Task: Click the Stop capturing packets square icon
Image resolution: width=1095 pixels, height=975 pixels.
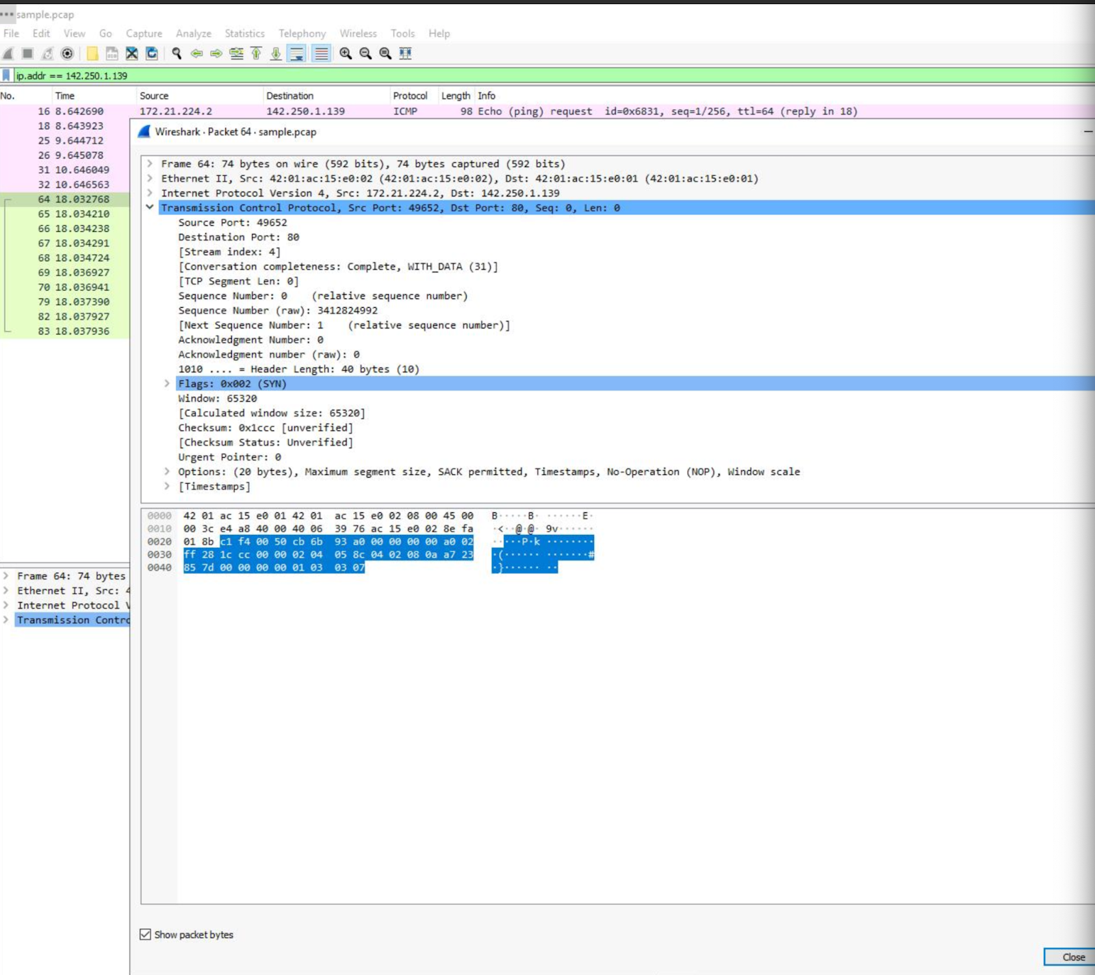Action: (27, 53)
